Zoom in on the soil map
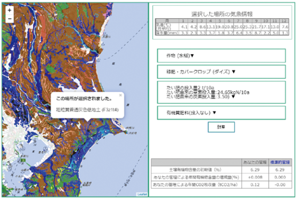Viewport: 297px width, 199px height. coord(10,10)
